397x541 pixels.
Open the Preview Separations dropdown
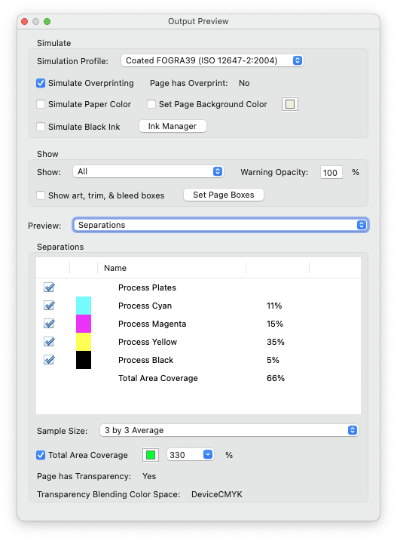(221, 225)
